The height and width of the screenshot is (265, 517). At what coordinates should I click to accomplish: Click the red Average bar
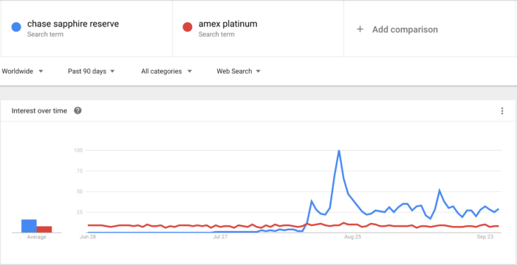click(x=44, y=229)
